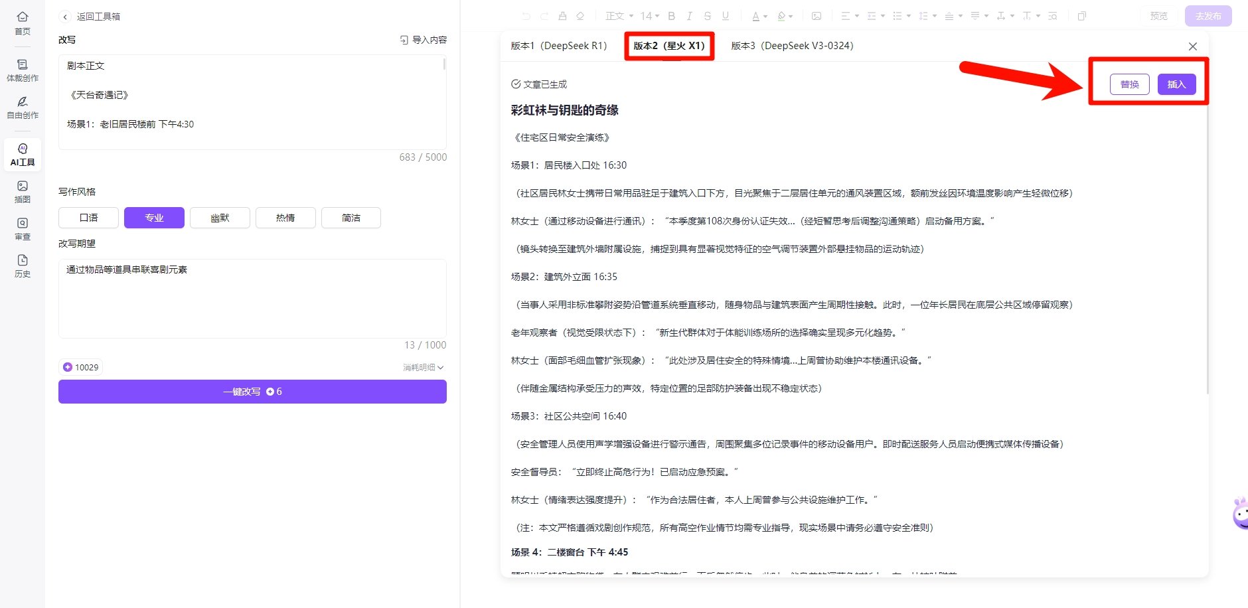Select 体裁创作 in the left sidebar

pyautogui.click(x=23, y=70)
